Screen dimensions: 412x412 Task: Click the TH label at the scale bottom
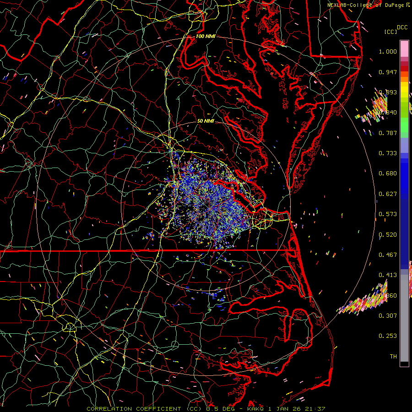[x=393, y=357]
